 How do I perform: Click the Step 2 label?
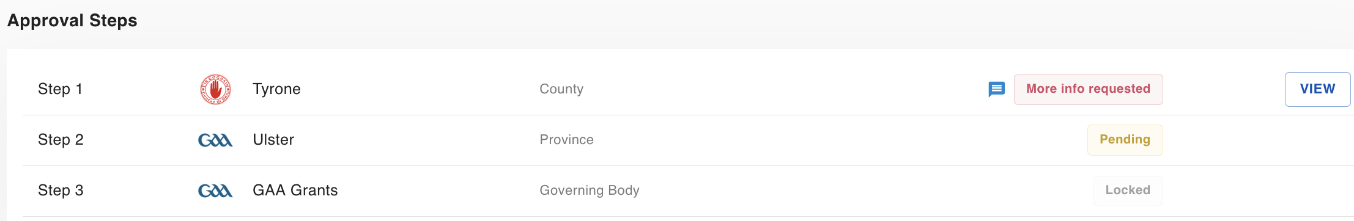coord(61,140)
